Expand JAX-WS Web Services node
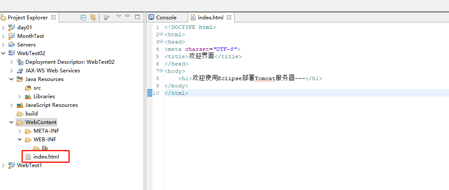This screenshot has width=449, height=190. 12,71
